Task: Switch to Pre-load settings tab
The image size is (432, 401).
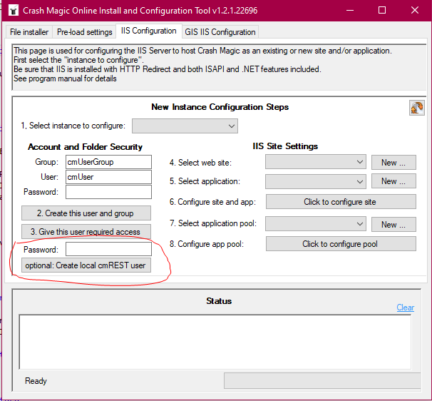Action: click(84, 32)
